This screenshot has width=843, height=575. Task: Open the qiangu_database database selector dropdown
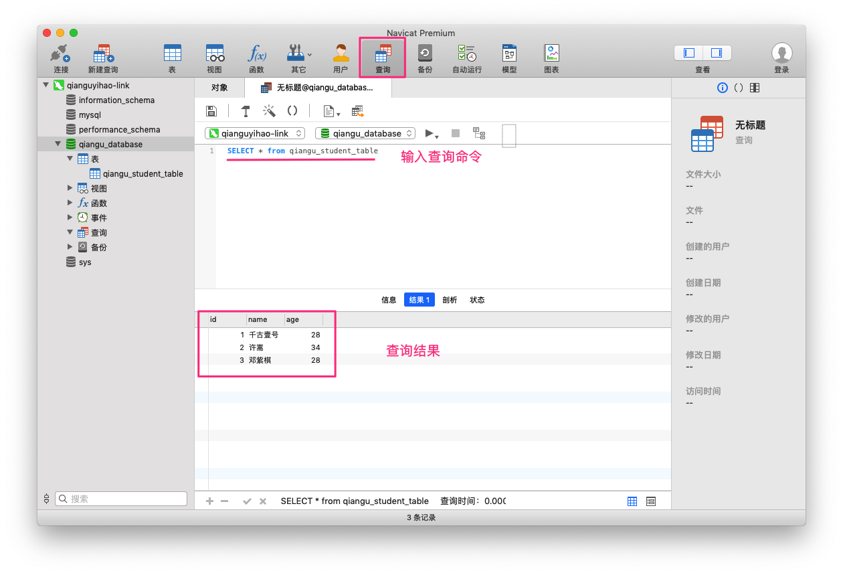[x=365, y=133]
